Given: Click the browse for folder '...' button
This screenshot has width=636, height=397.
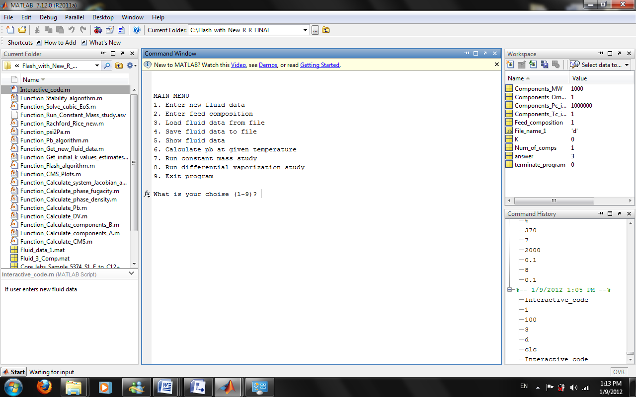Looking at the screenshot, I should click(x=315, y=30).
